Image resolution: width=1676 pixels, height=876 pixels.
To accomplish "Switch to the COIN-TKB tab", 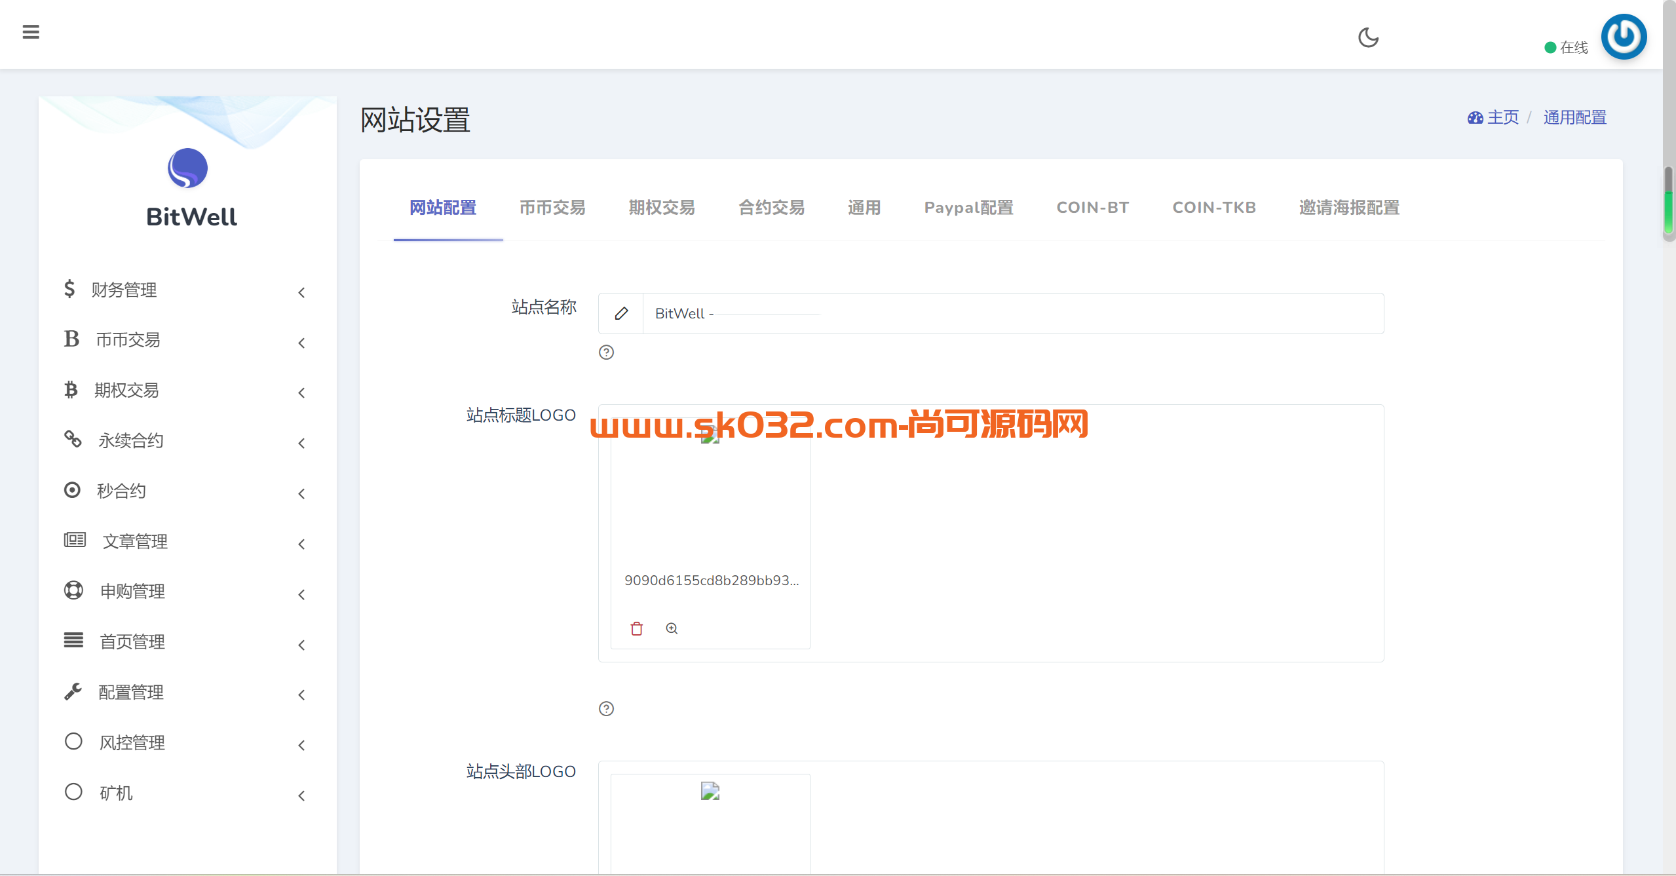I will pyautogui.click(x=1214, y=208).
